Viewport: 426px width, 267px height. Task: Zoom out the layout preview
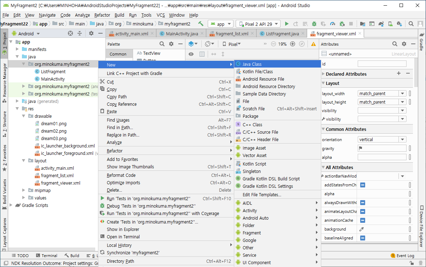273,44
